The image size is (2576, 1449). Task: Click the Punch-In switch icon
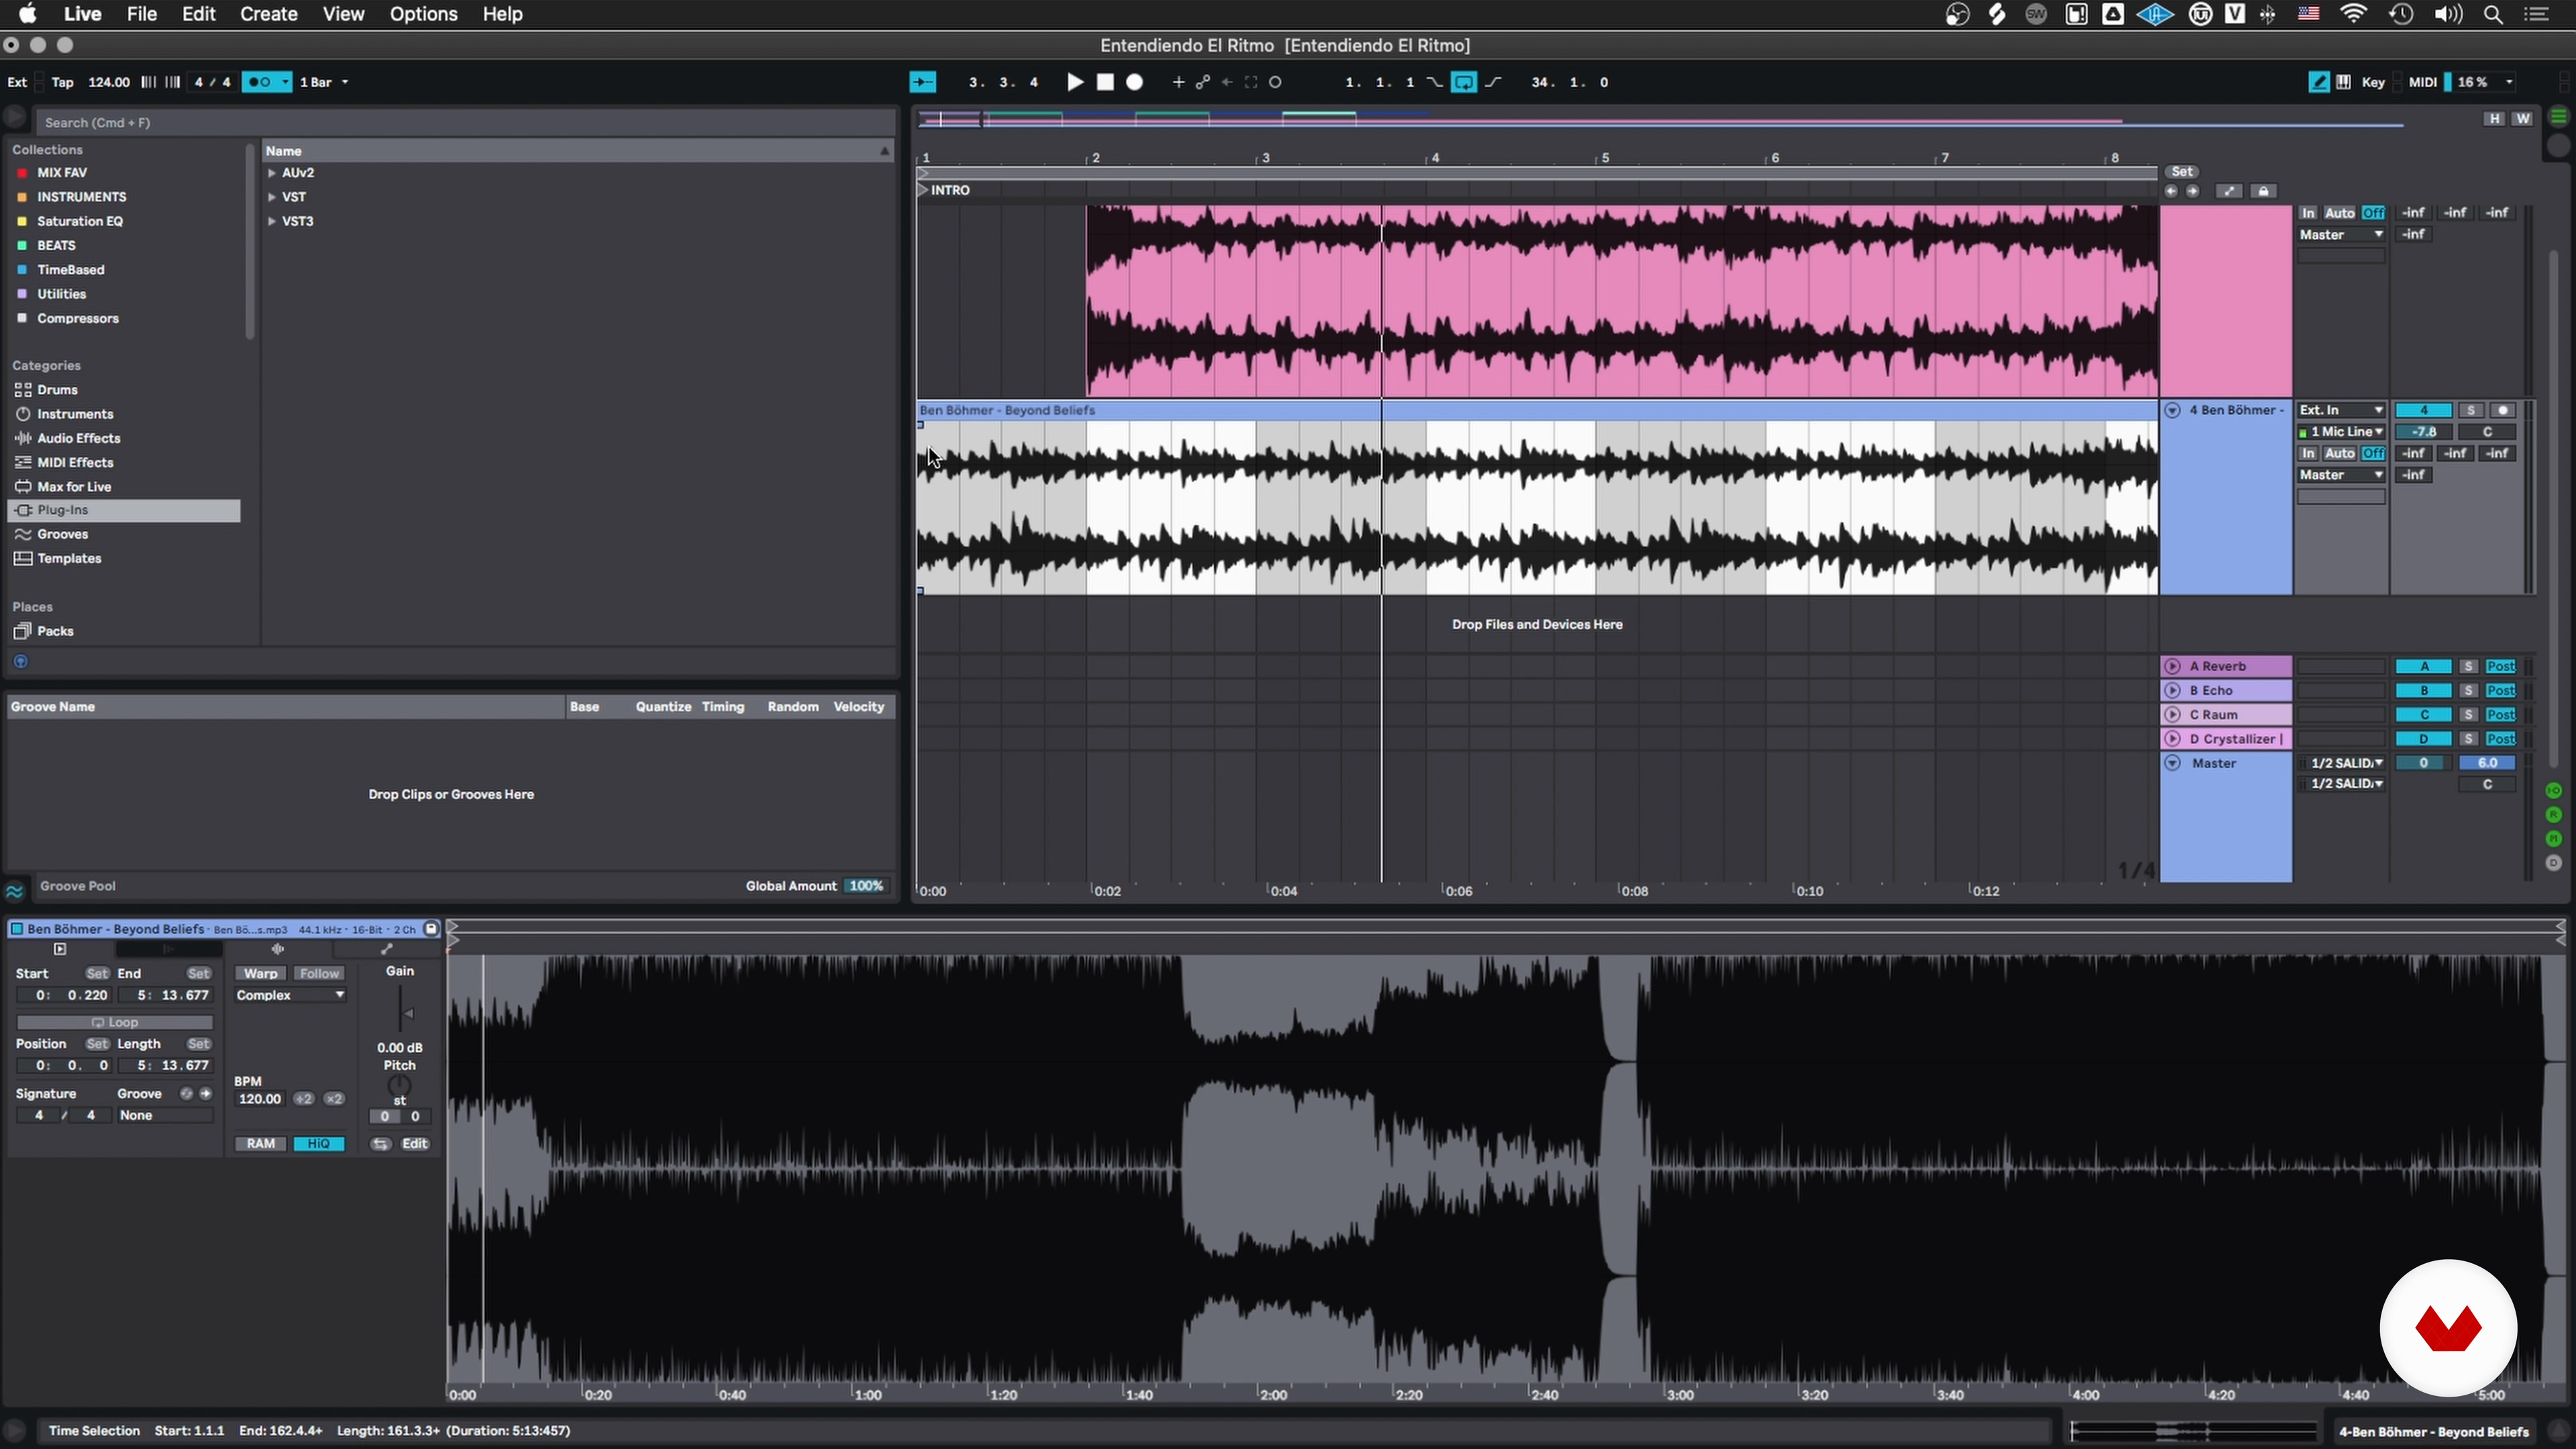pos(1435,82)
